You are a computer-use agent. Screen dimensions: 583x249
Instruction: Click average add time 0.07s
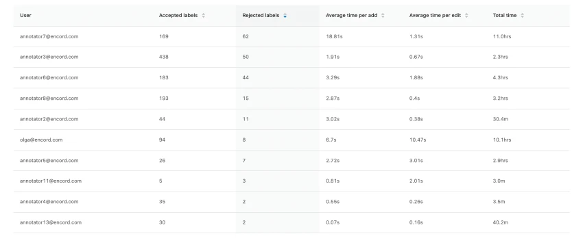point(333,222)
